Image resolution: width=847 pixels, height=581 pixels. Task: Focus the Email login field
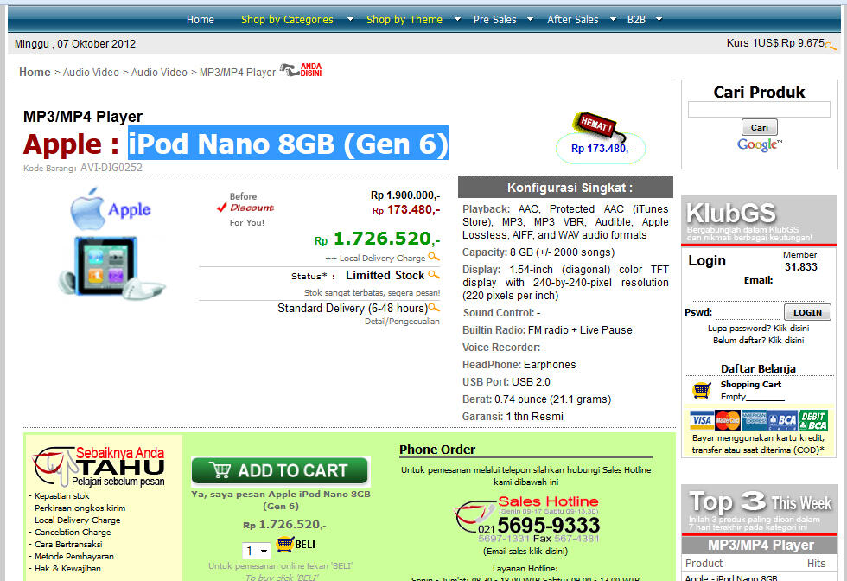click(758, 293)
